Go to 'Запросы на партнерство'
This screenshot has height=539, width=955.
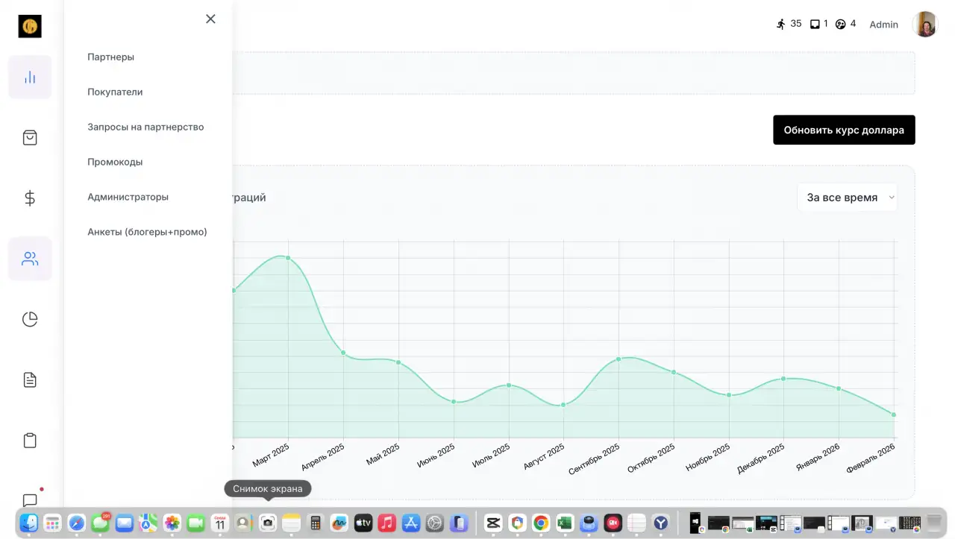(x=145, y=127)
